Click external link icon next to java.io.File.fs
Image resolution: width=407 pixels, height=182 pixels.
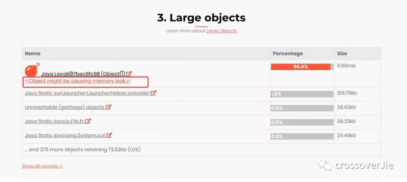(88, 121)
